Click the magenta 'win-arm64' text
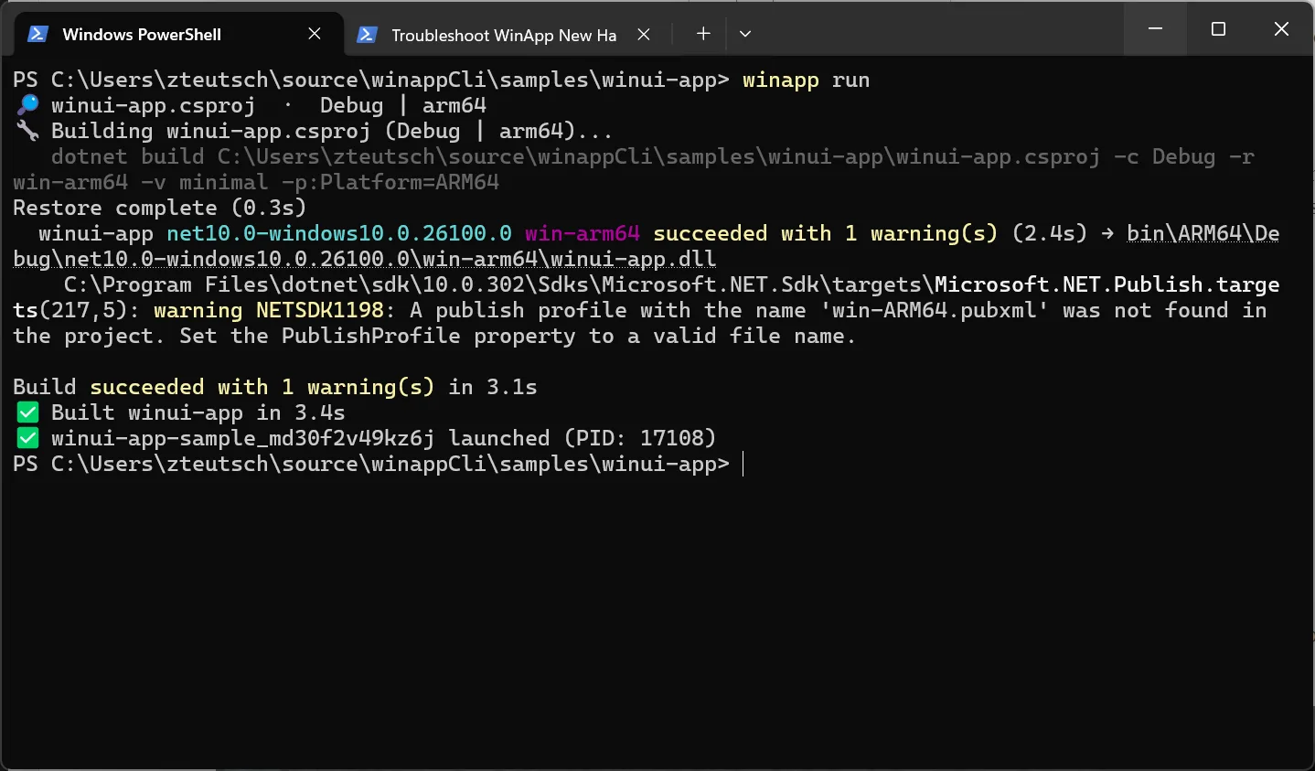Screen dimensions: 1315x771 pos(583,233)
